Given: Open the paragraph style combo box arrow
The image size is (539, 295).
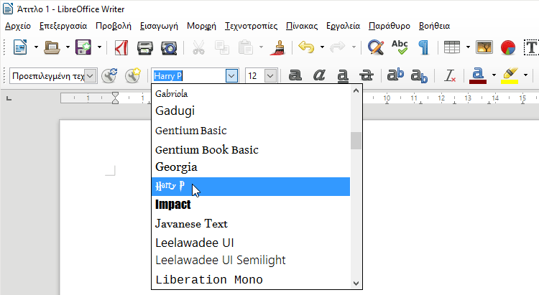Looking at the screenshot, I should [90, 75].
